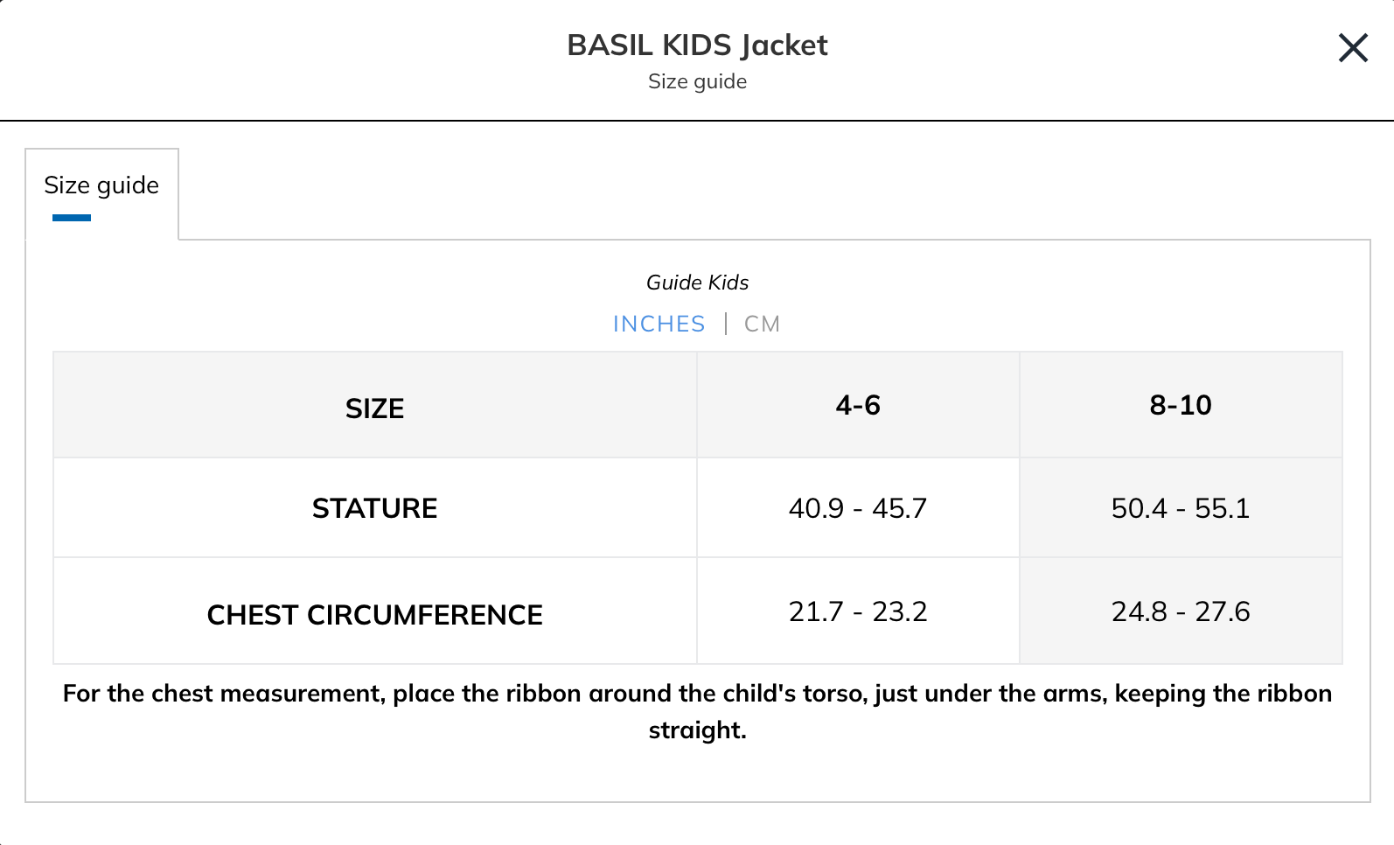This screenshot has width=1394, height=845.
Task: Click the Size guide subtitle under the title
Action: (x=697, y=81)
